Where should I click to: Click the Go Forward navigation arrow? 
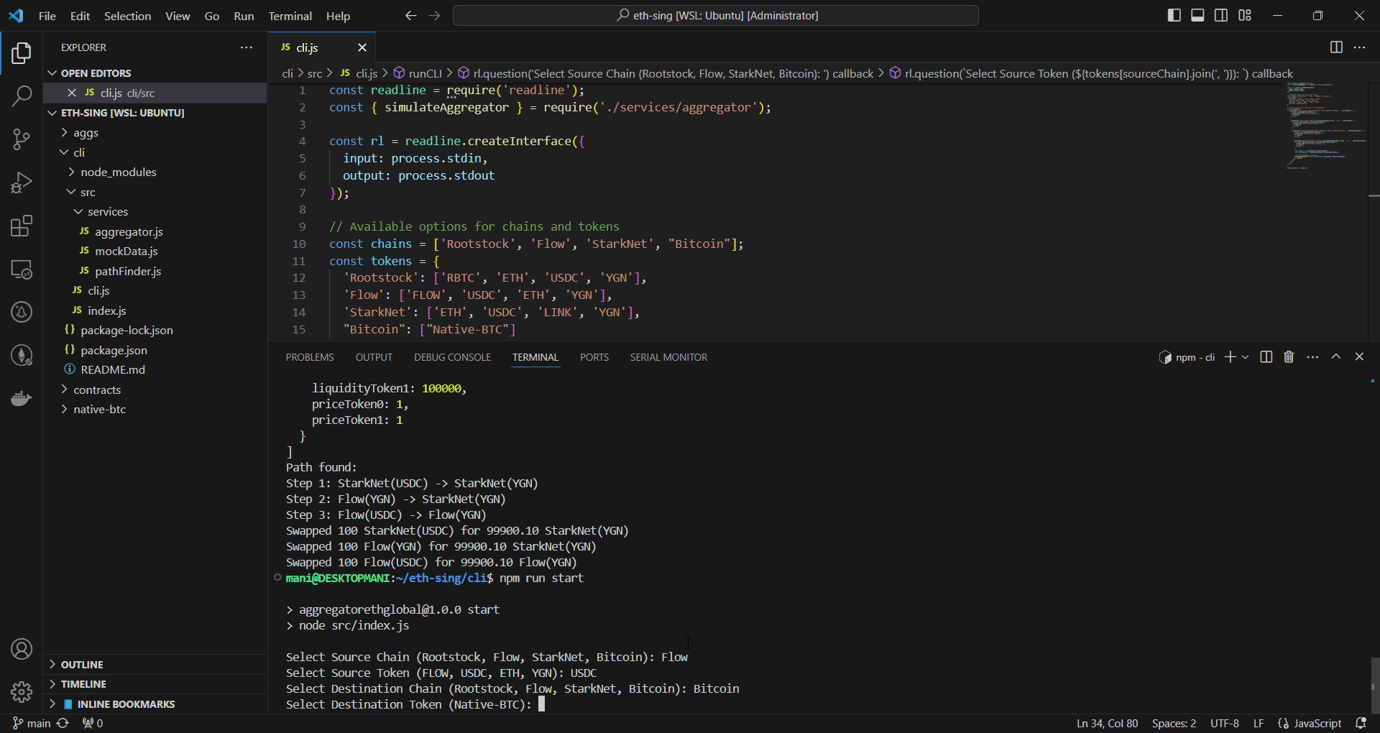point(434,15)
